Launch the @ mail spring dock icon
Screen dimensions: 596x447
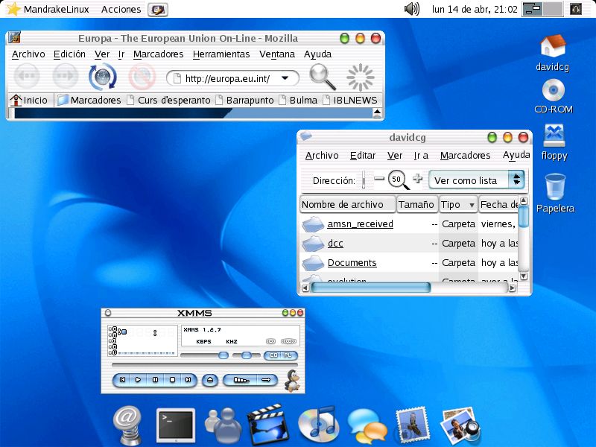pyautogui.click(x=127, y=425)
